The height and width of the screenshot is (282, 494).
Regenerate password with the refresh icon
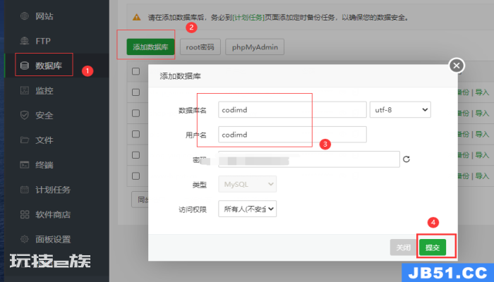pyautogui.click(x=406, y=159)
